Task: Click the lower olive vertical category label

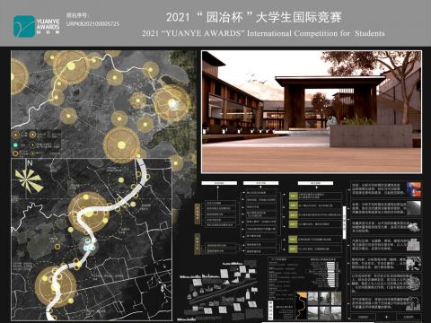Action: [198, 244]
